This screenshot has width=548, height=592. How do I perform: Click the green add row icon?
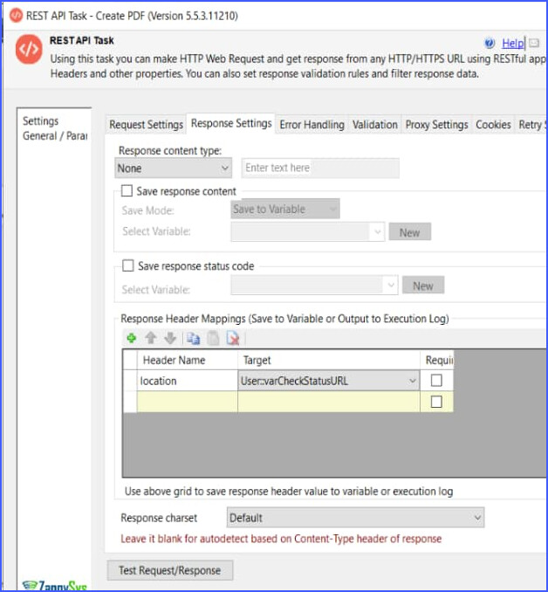(132, 338)
